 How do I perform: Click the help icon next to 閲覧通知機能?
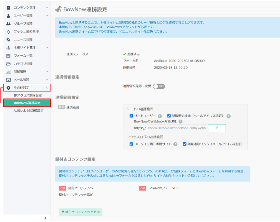tap(228, 116)
